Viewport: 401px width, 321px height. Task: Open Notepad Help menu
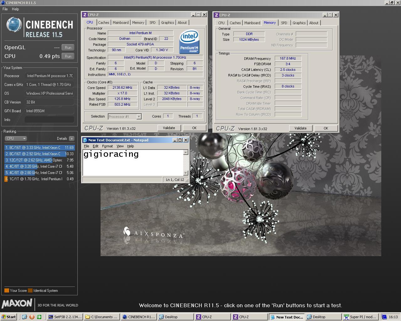pos(130,146)
